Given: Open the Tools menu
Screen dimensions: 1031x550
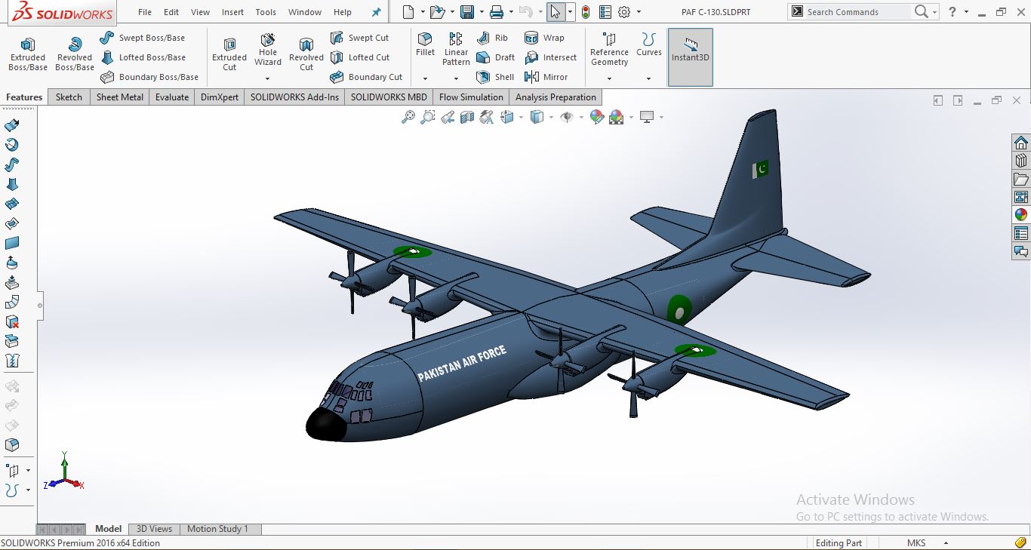Looking at the screenshot, I should pyautogui.click(x=266, y=12).
